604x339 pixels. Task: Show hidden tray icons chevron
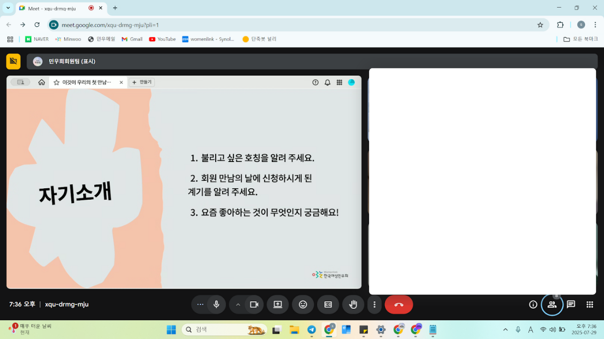(505, 330)
